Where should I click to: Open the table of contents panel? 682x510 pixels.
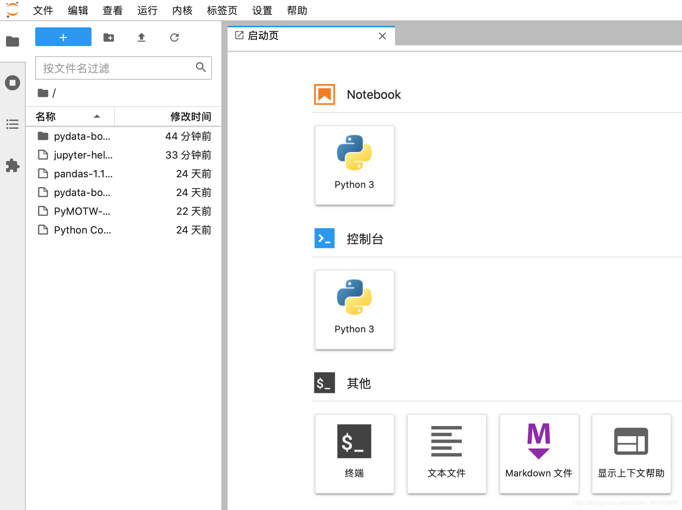click(x=13, y=124)
